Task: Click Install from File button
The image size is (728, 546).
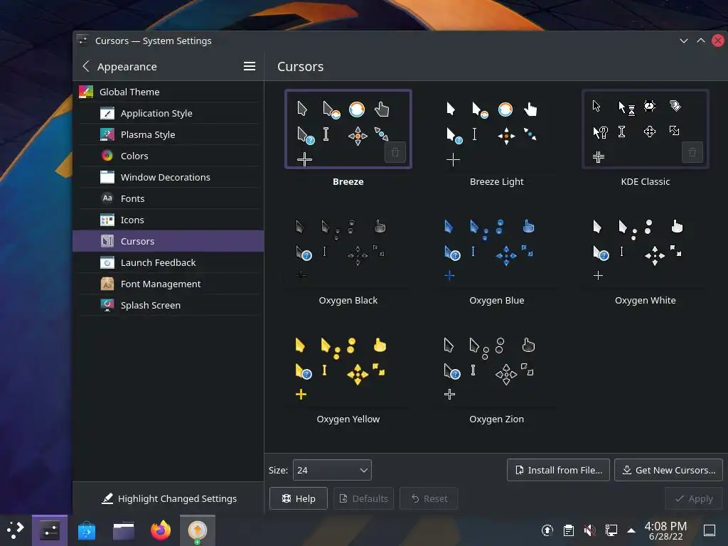Action: (x=558, y=470)
